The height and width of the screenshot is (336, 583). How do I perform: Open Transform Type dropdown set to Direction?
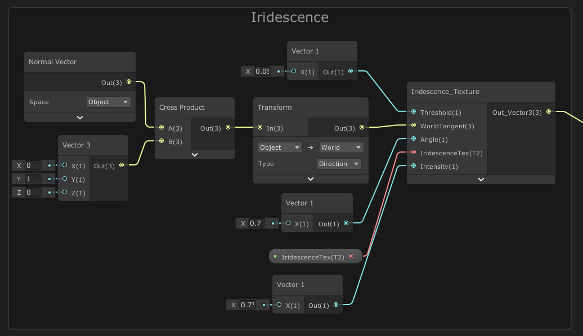tap(339, 164)
